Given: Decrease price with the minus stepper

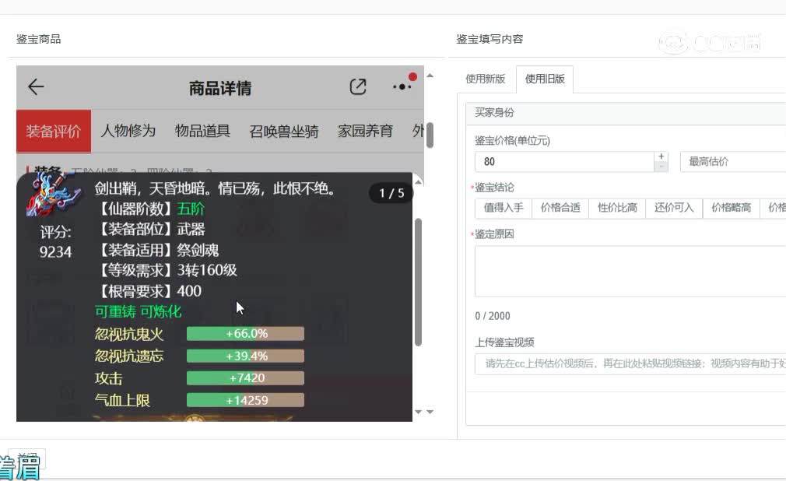Looking at the screenshot, I should [x=661, y=167].
